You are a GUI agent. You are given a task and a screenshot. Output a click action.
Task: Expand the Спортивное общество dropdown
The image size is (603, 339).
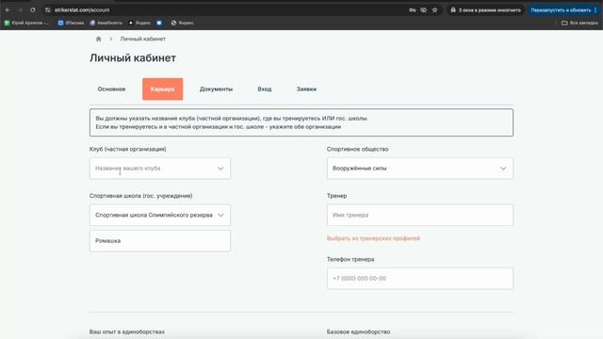pyautogui.click(x=420, y=169)
